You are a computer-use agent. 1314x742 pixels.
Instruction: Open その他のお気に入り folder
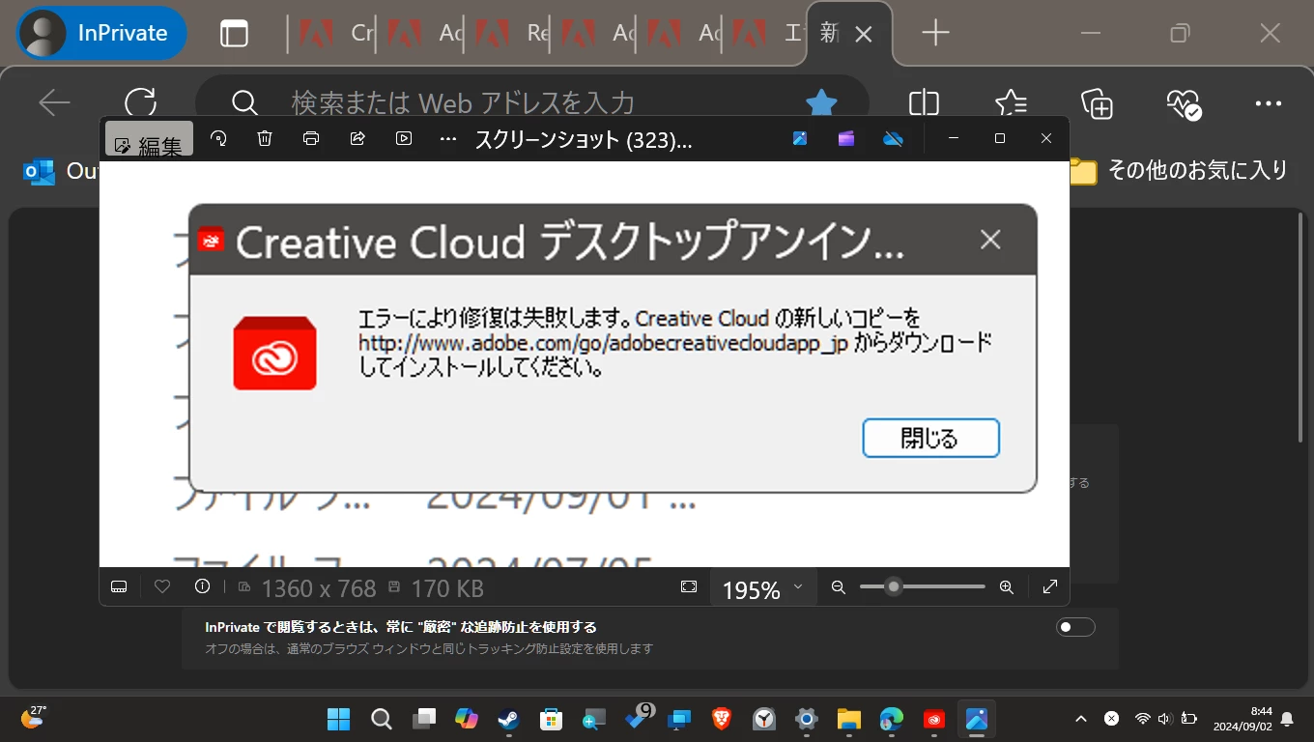click(x=1179, y=171)
